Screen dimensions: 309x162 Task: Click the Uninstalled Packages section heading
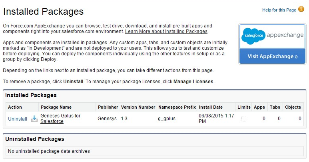(x=35, y=139)
